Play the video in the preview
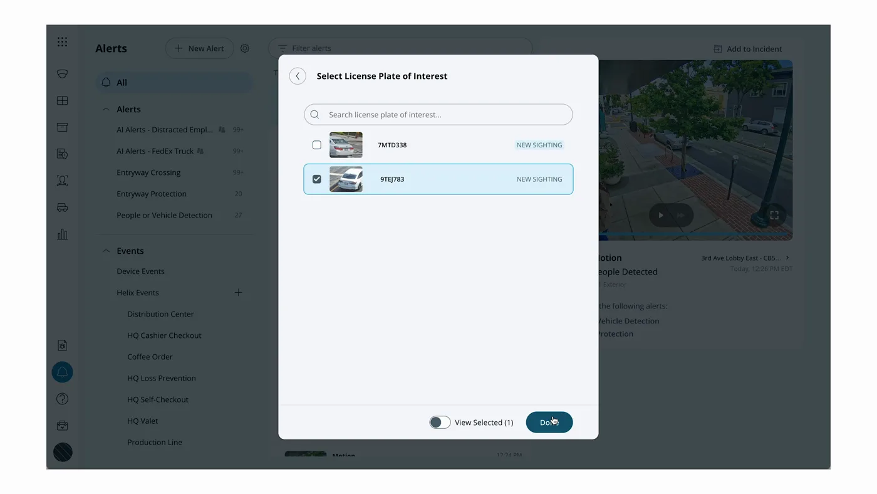This screenshot has height=494, width=877. (661, 215)
